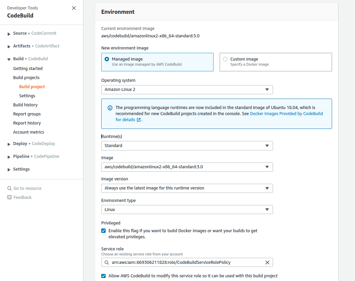Click the magnifier icon in the service role field

coord(107,262)
